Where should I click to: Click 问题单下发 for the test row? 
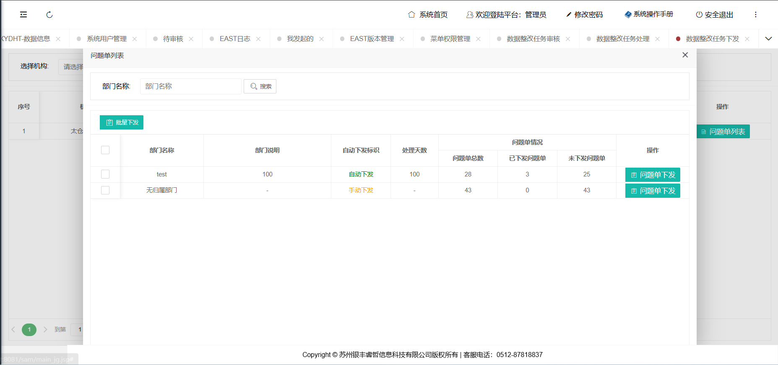coord(653,175)
